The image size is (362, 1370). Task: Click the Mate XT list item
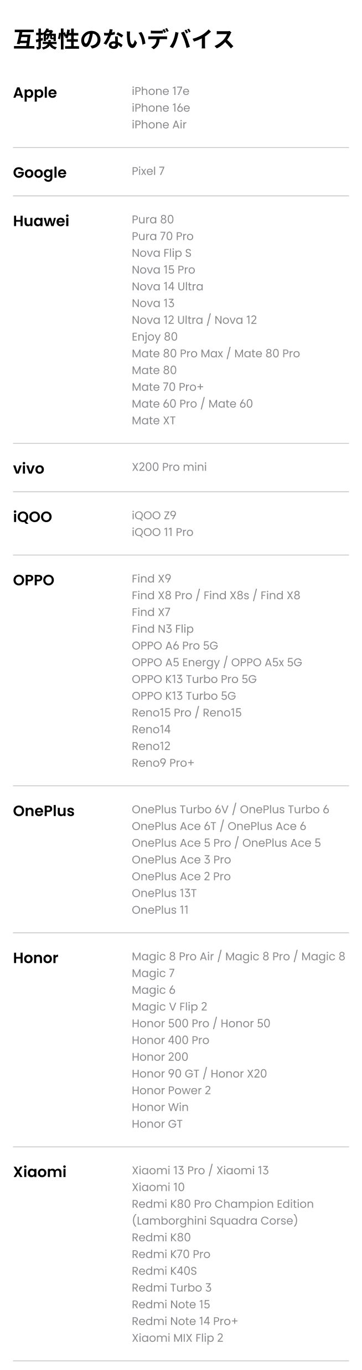click(x=153, y=420)
